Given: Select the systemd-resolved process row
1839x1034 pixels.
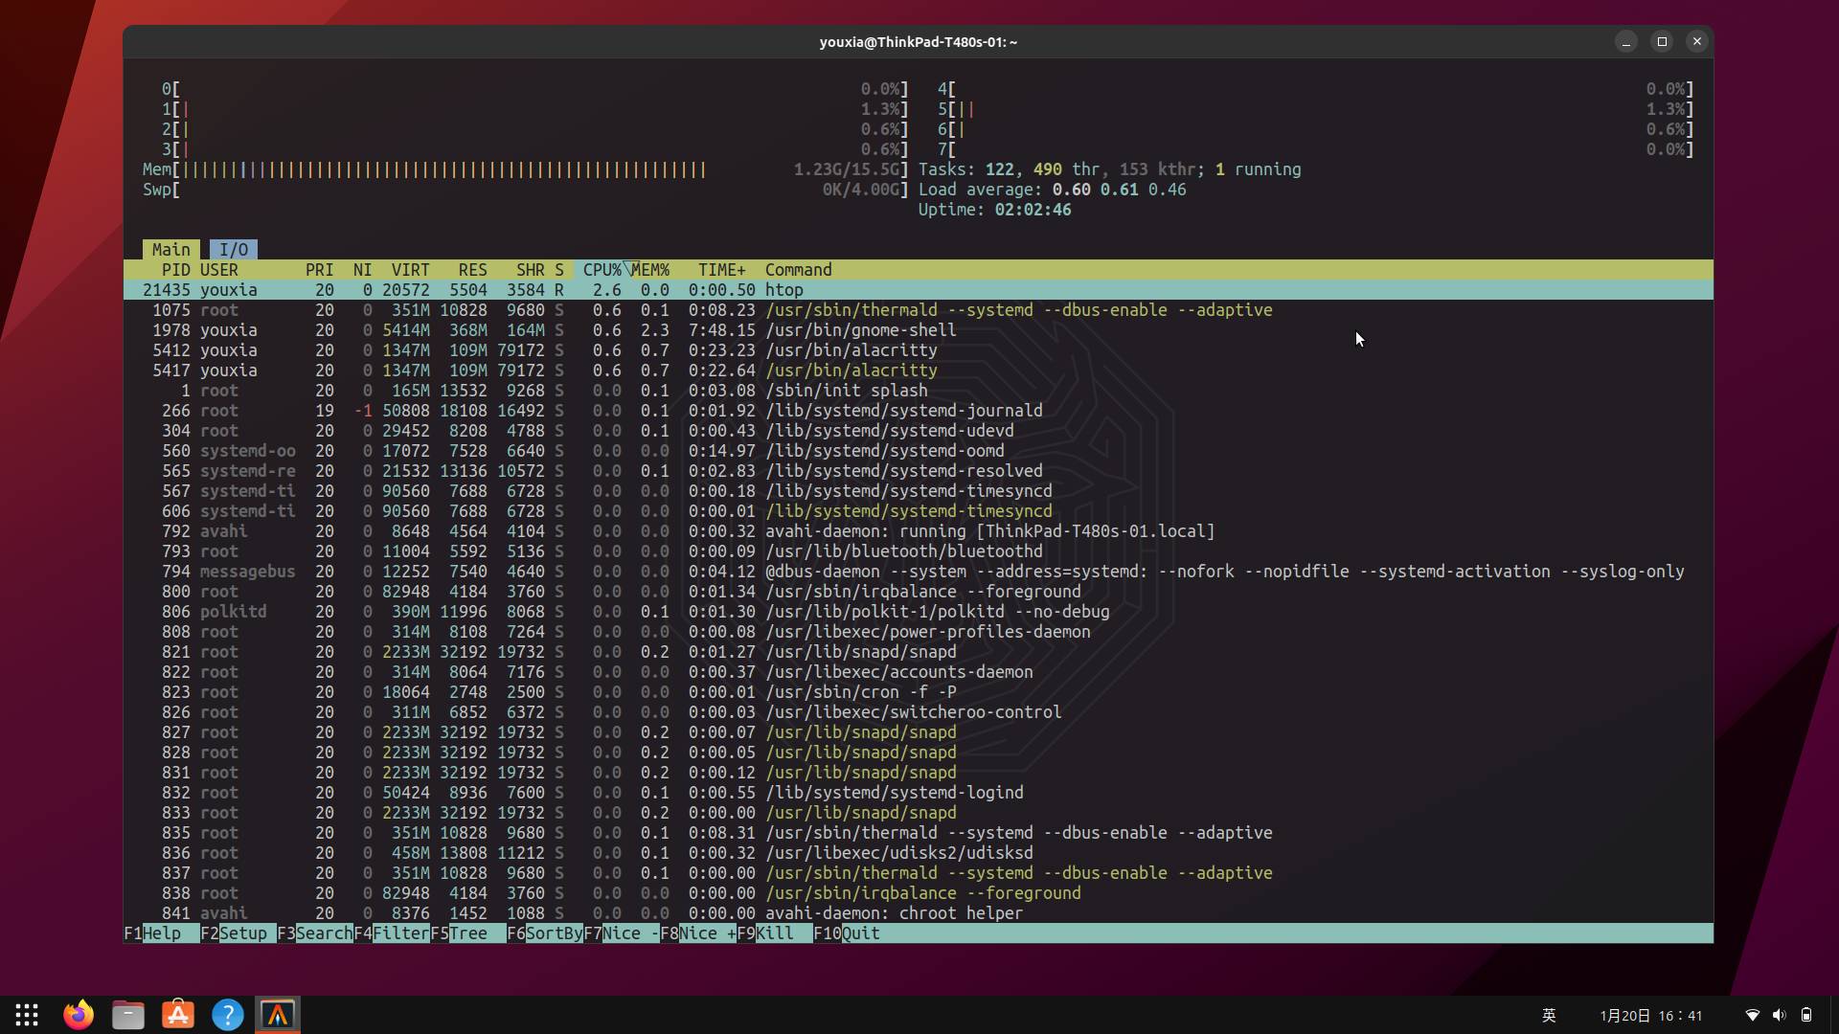Looking at the screenshot, I should click(919, 471).
